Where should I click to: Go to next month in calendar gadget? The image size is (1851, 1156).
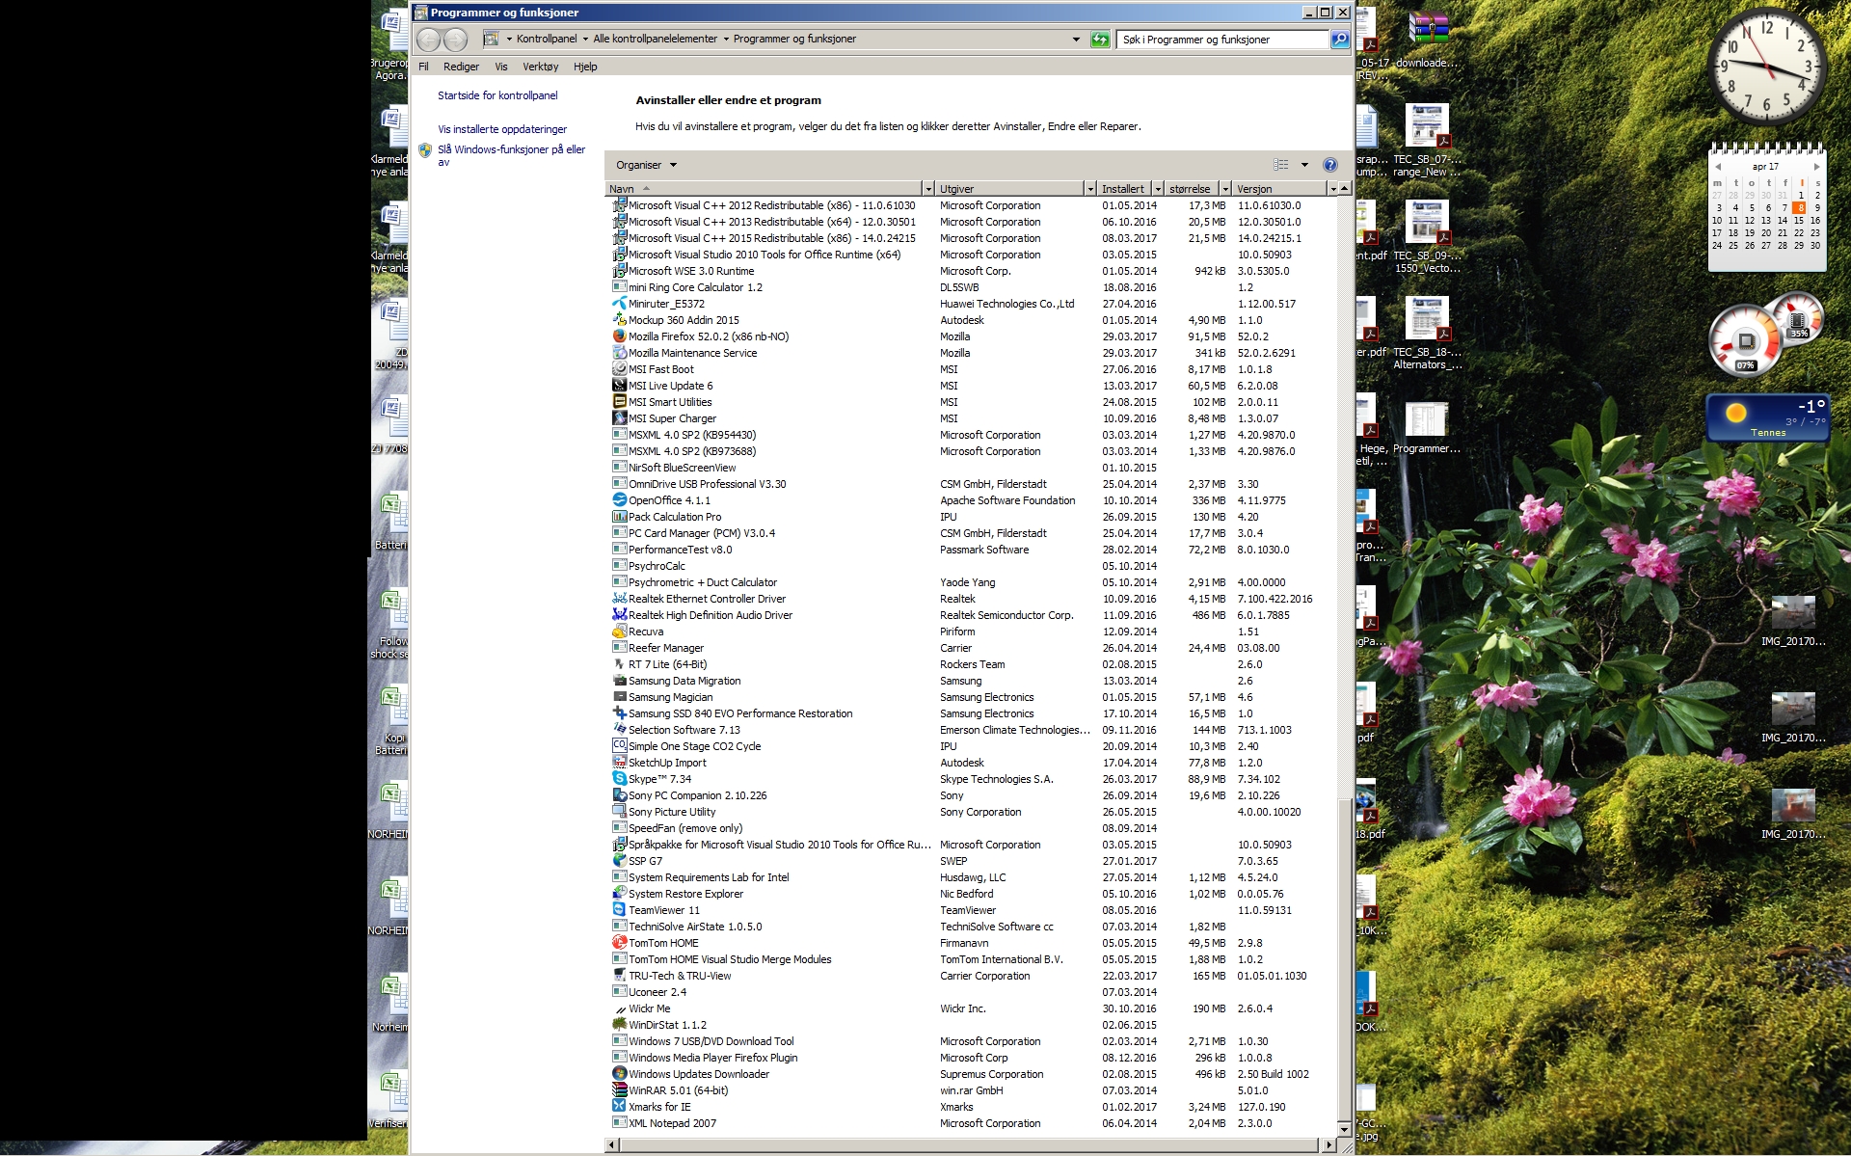(1816, 167)
